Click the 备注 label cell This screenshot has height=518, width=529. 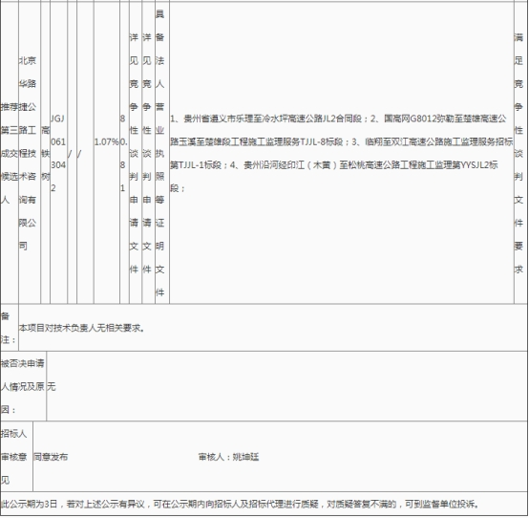(x=10, y=328)
